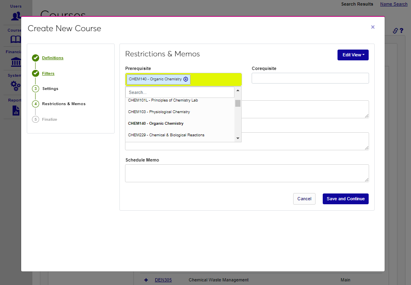Viewport: 411px width, 285px height.
Task: Close the Create New Course dialog
Action: (x=373, y=27)
